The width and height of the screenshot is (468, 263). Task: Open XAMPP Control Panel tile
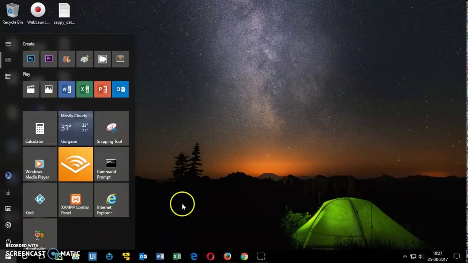point(75,200)
